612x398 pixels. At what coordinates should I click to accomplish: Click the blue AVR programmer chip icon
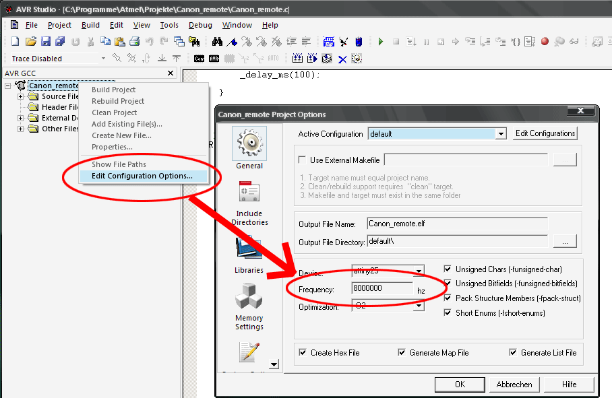click(x=329, y=41)
